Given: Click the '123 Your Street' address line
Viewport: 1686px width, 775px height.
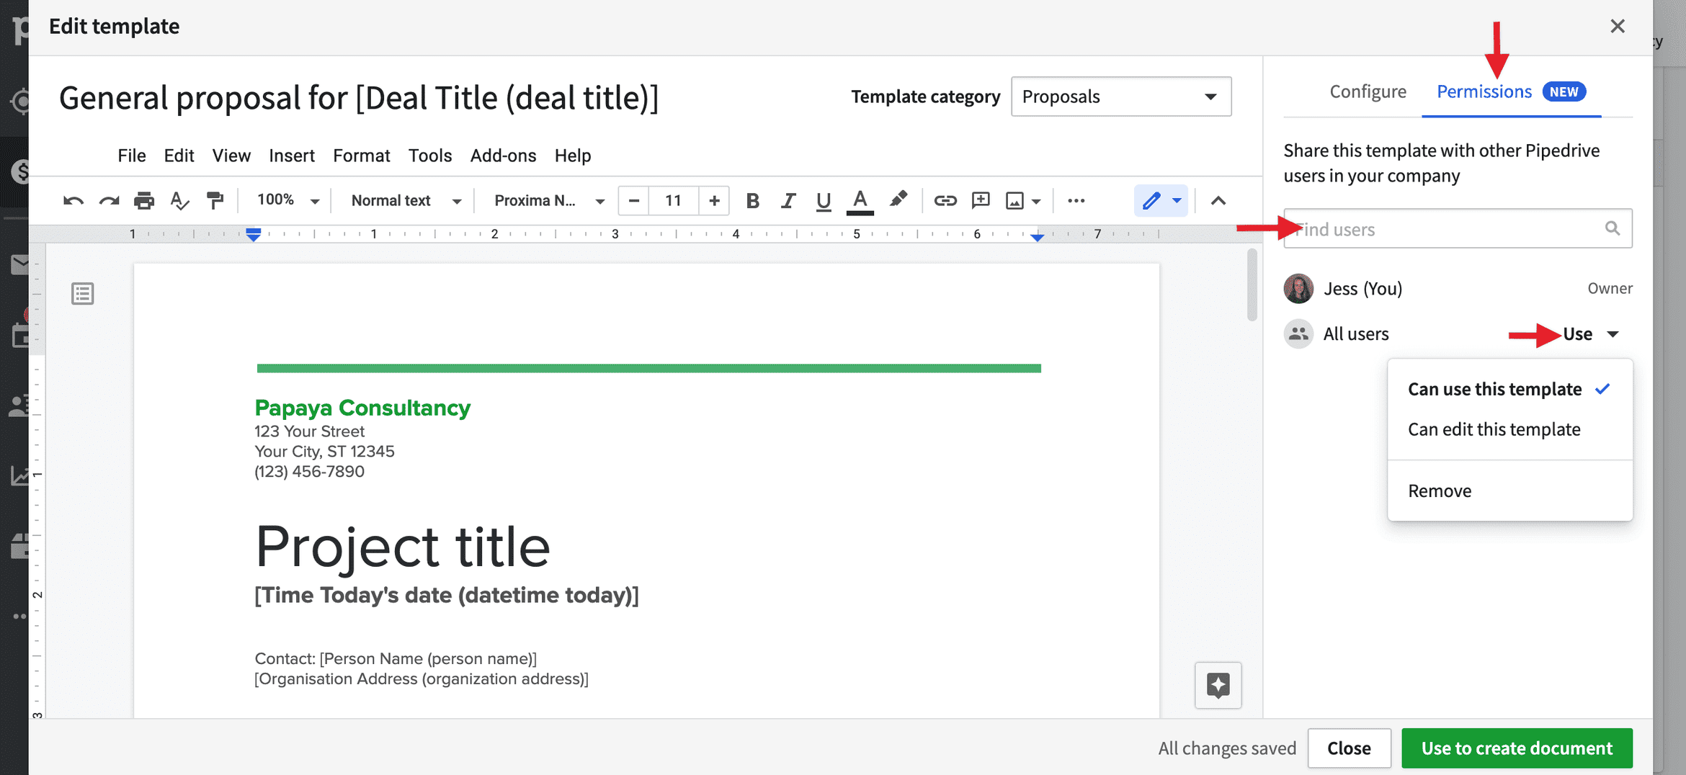Looking at the screenshot, I should [310, 431].
